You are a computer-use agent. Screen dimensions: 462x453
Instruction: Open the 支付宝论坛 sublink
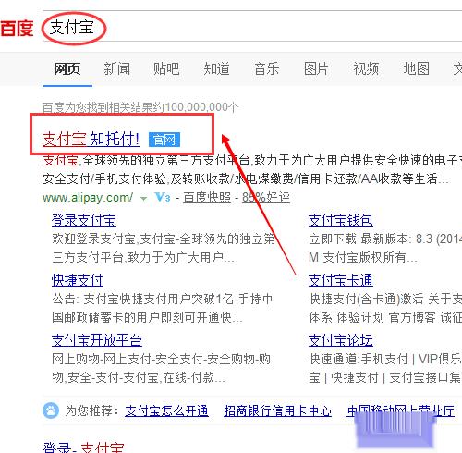[x=341, y=340]
